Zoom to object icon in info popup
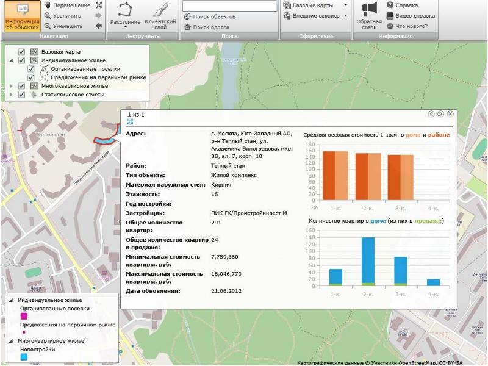 click(130, 122)
